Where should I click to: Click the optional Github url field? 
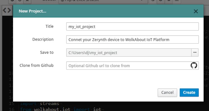coord(132,66)
